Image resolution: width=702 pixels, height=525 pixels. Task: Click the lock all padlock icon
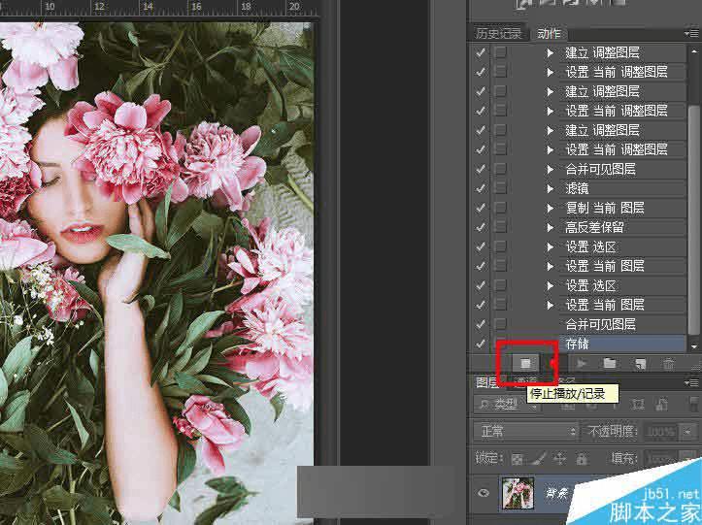pos(582,459)
